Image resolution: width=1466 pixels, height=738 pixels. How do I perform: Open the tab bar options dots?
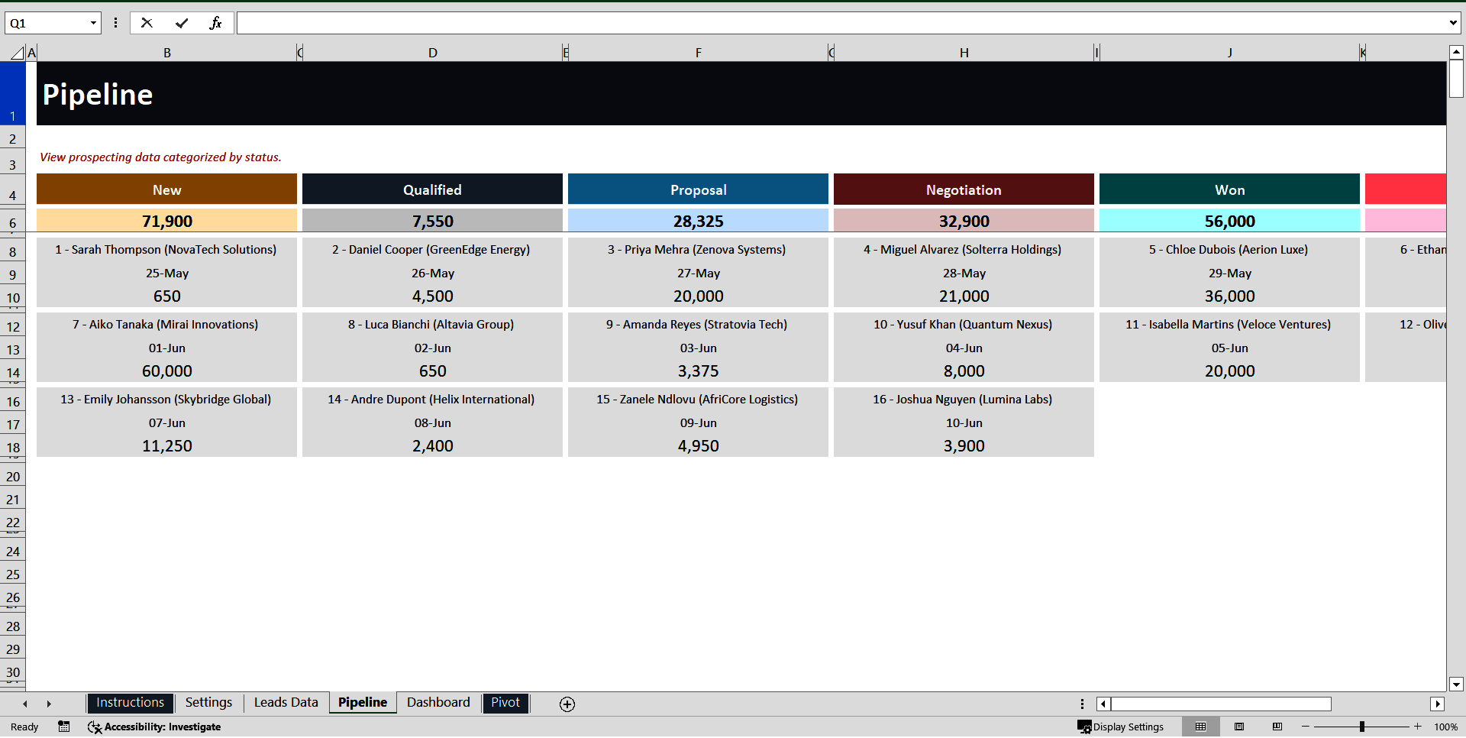coord(1082,704)
